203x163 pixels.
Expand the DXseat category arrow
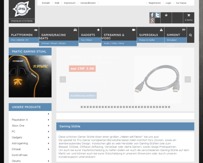point(48,149)
